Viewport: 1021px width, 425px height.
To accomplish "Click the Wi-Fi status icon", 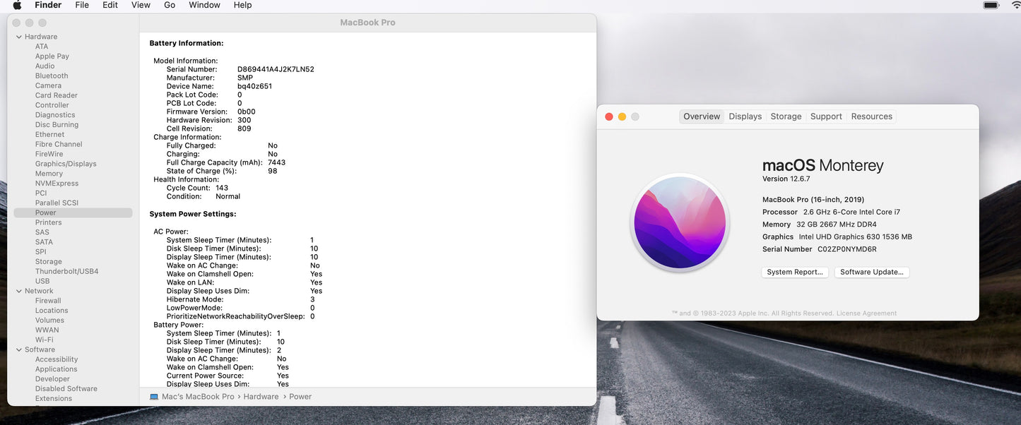I will click(x=1015, y=5).
